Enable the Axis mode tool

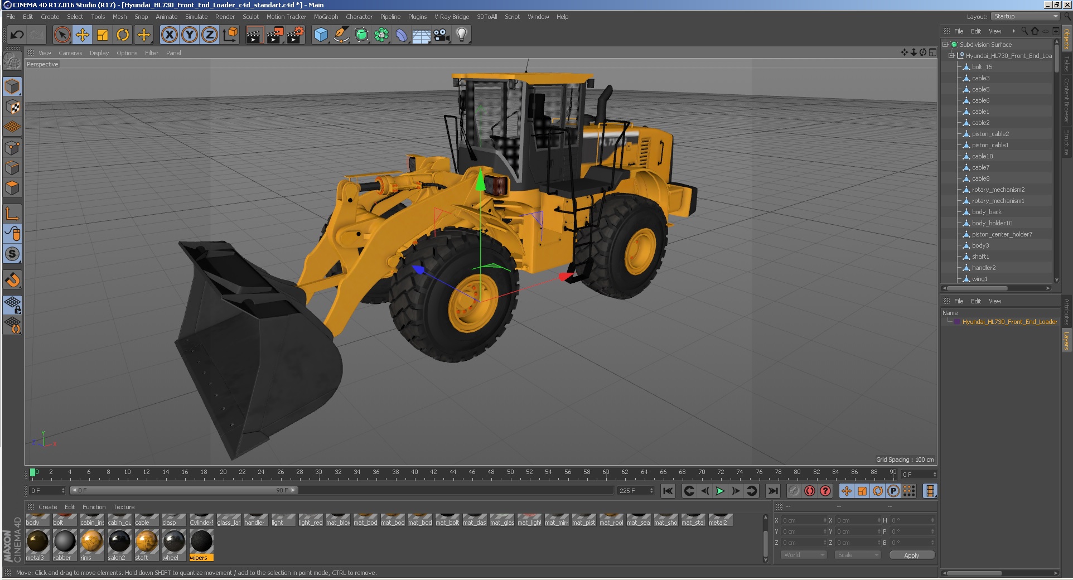12,213
